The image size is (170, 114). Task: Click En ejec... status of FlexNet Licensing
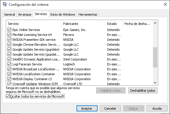[114, 35]
